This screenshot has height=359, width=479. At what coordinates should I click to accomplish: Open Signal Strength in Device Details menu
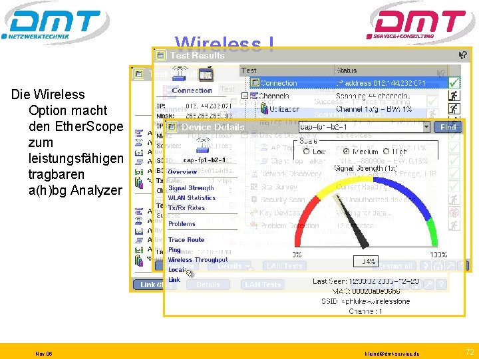[x=191, y=188]
